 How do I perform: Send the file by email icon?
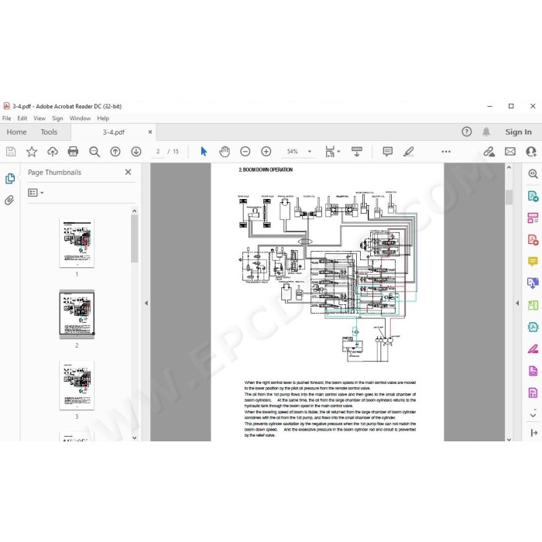tap(509, 152)
